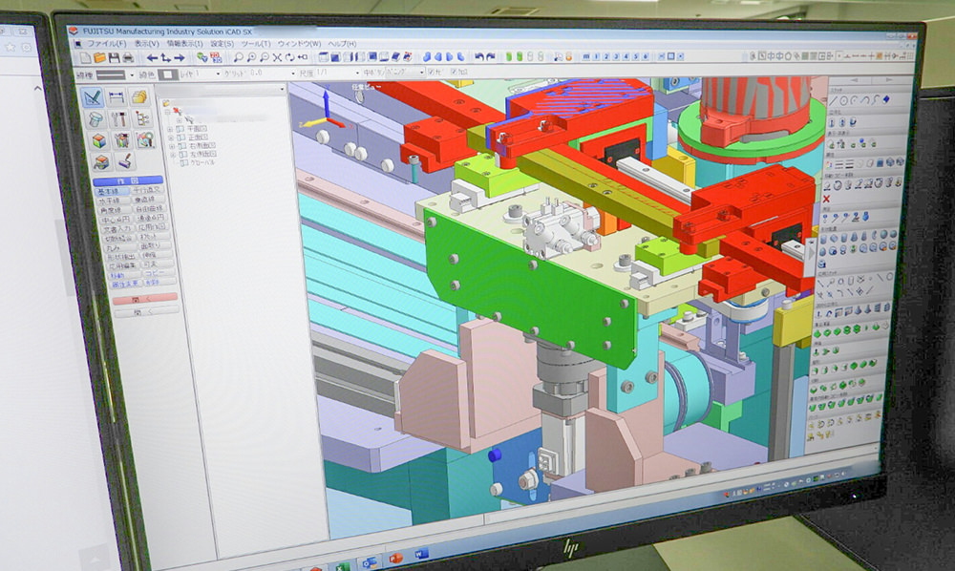Select the bucket/cylinder mode icon

pyautogui.click(x=95, y=119)
